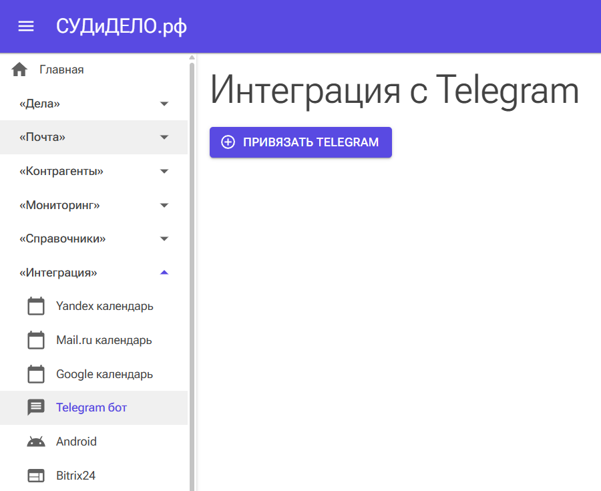Click the sidebar vertical scrollbar

(192, 267)
